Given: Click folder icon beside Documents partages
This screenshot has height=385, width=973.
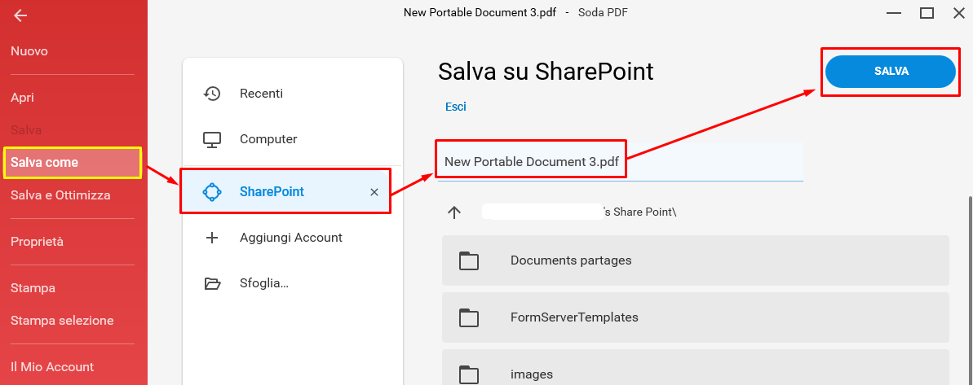Looking at the screenshot, I should click(x=469, y=261).
